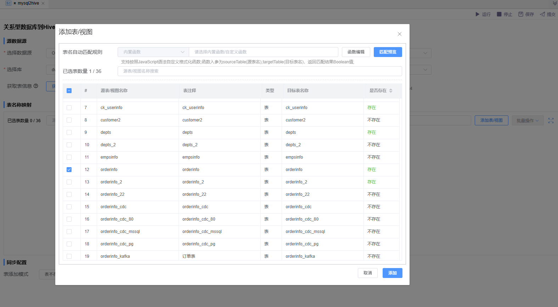558x307 pixels.
Task: Sort by the 是否存在 column arrows
Action: [x=391, y=91]
